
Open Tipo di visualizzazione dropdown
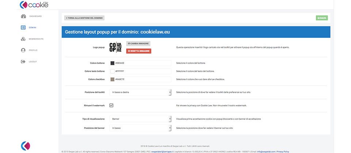point(140,119)
